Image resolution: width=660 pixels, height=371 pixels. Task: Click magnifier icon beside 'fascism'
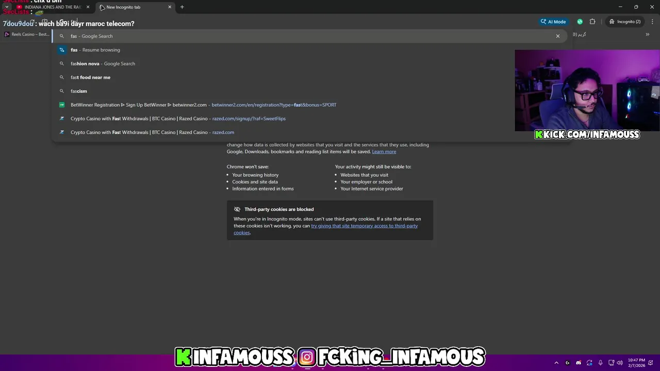coord(62,91)
